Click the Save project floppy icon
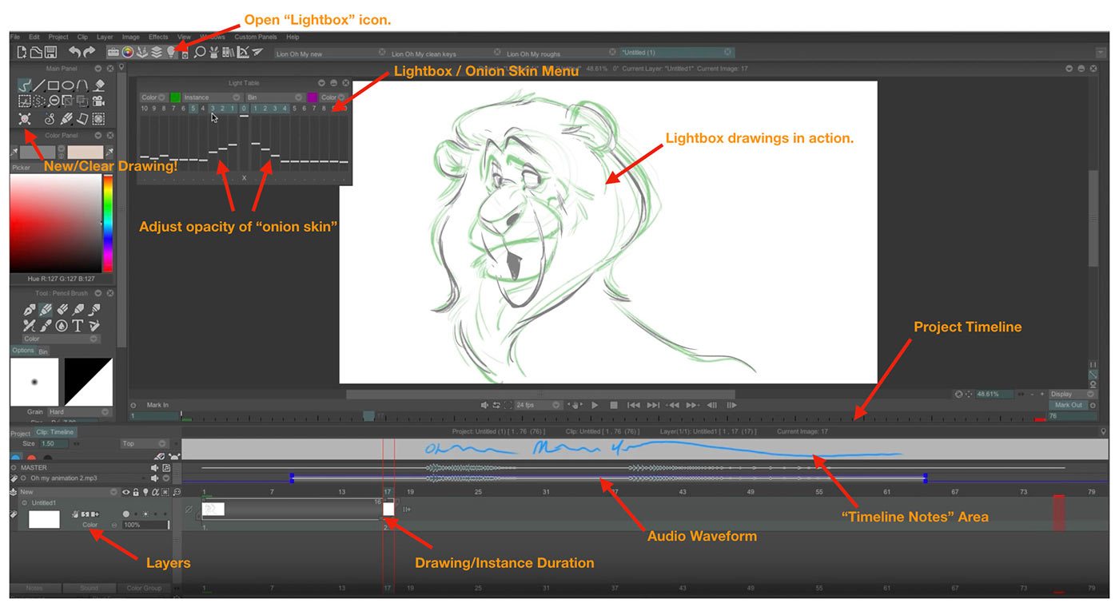 [50, 52]
